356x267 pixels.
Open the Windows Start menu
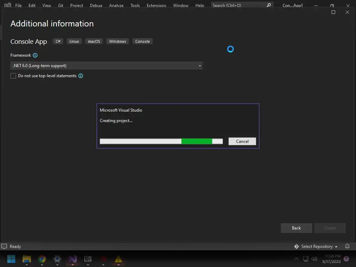(11, 259)
